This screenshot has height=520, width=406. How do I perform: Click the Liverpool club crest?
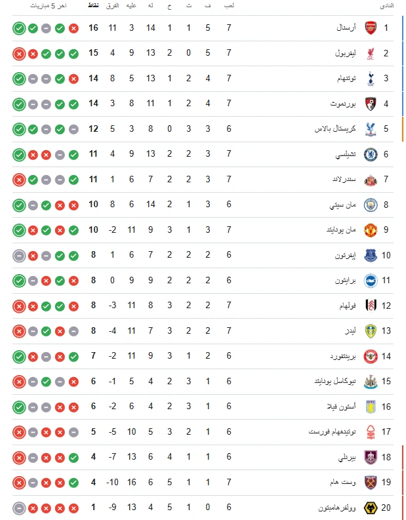click(370, 54)
